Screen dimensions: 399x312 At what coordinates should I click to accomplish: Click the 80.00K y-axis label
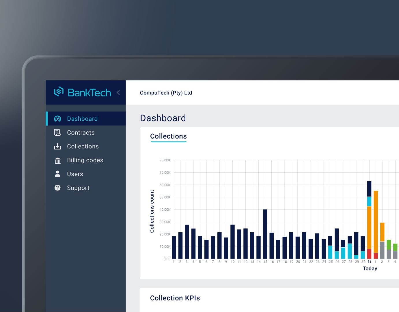(165, 160)
